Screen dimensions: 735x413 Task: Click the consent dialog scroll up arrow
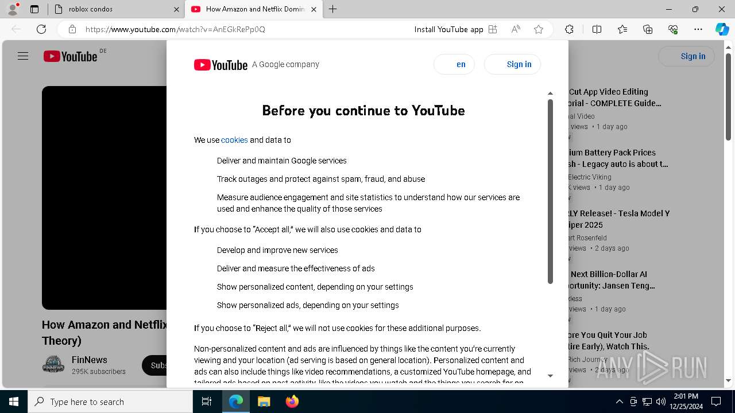[550, 93]
